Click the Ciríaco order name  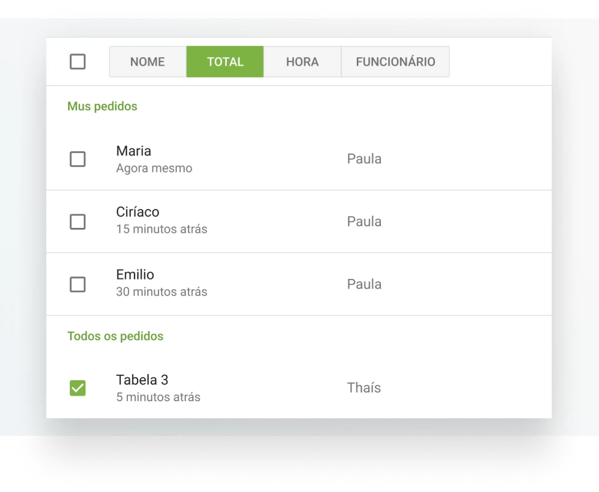pos(138,212)
